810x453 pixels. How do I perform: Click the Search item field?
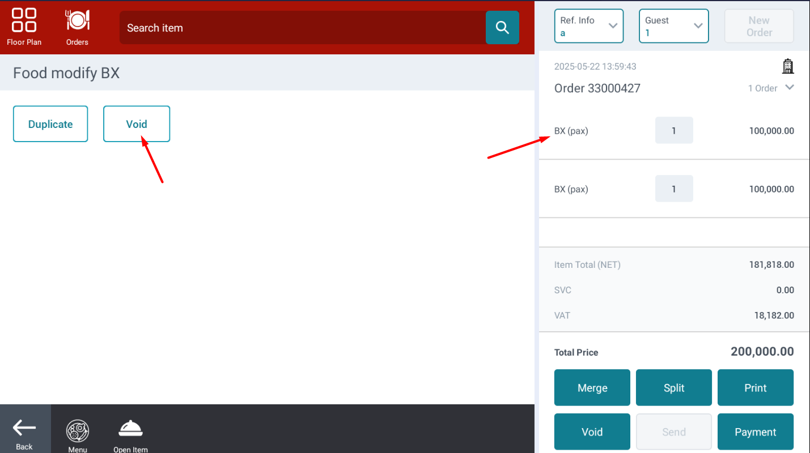pos(303,27)
